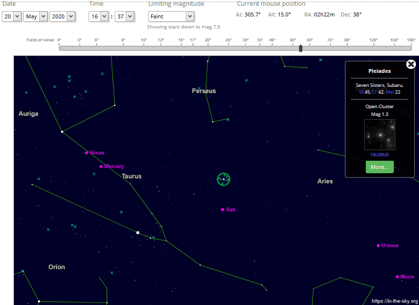Click the https://in-the-sky.org credit text
Image resolution: width=419 pixels, height=305 pixels.
[x=394, y=301]
